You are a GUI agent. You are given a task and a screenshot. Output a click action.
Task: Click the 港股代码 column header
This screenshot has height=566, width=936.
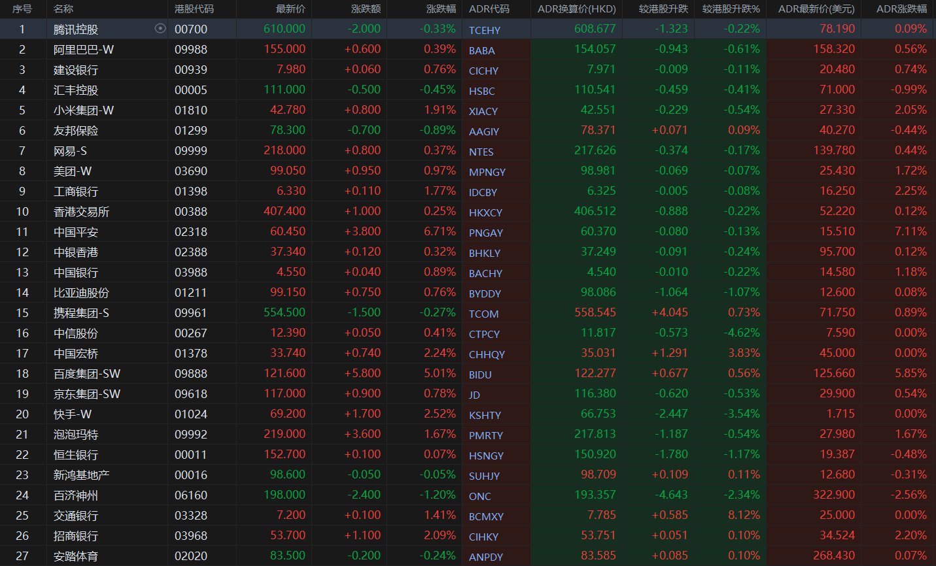pyautogui.click(x=194, y=9)
